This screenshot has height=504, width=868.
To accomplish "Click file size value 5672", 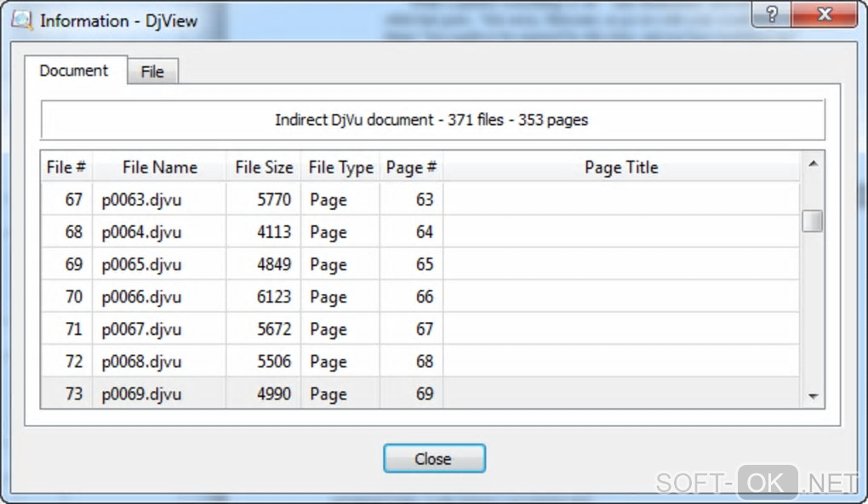I will 274,330.
